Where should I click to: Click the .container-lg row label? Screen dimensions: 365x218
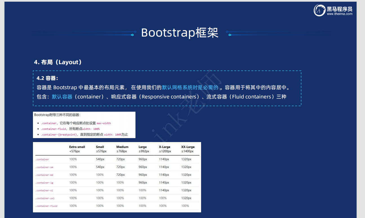[44, 183]
